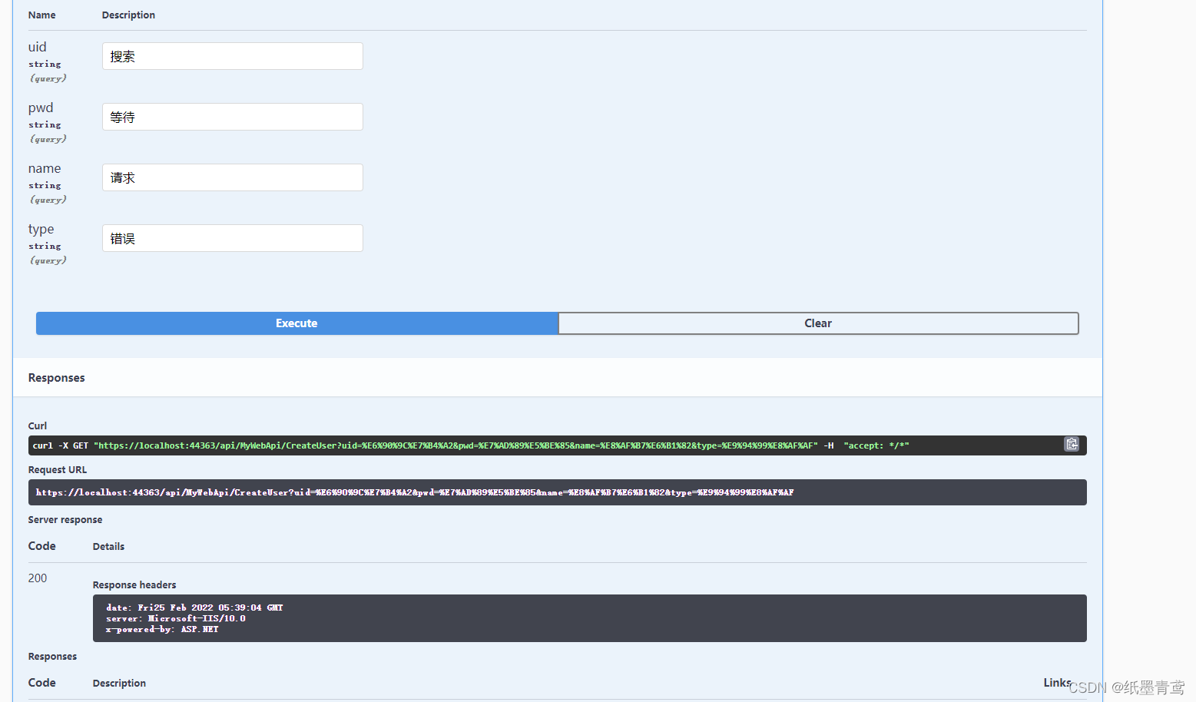Copy the curl command to clipboard
The image size is (1196, 702).
1072,444
